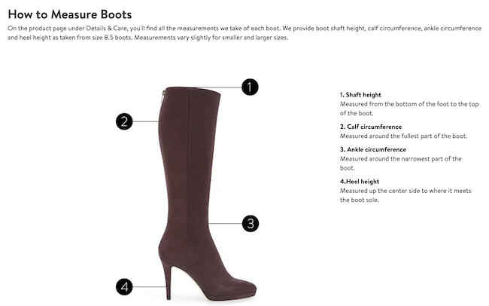
Task: Click the 1. Shaft height label
Action: click(x=360, y=95)
